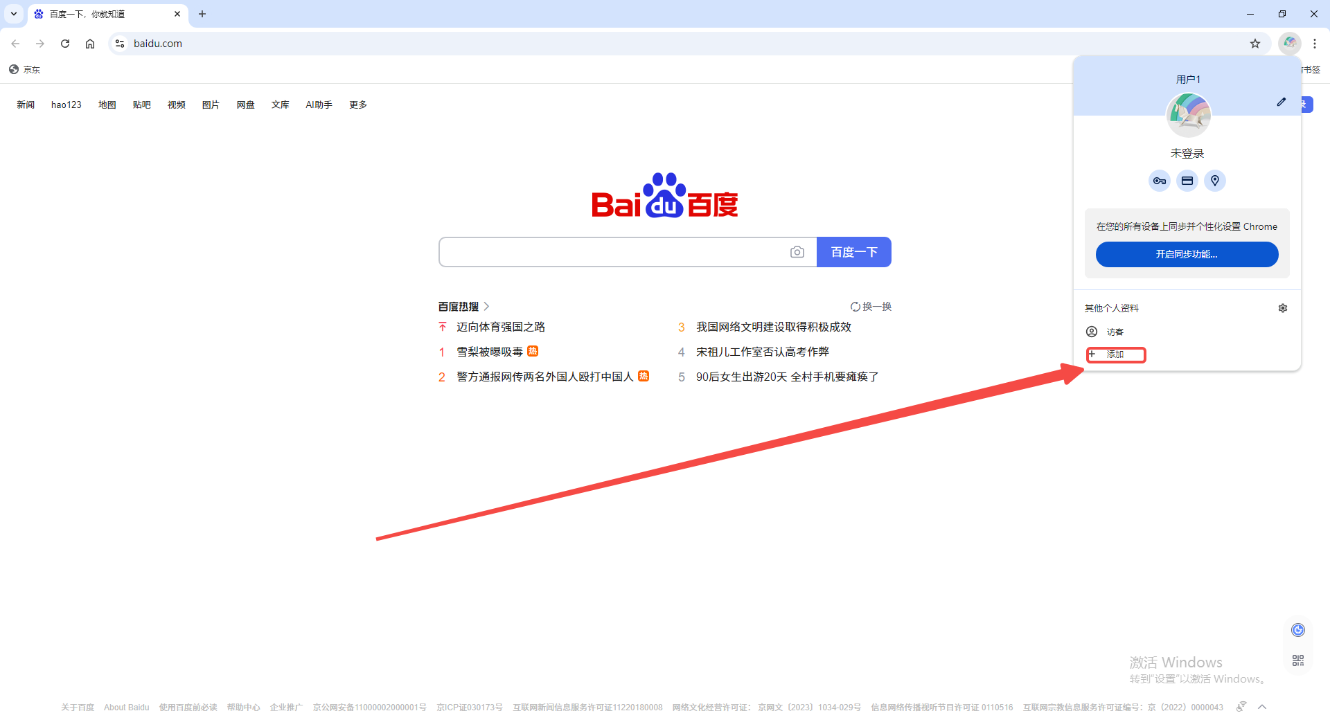Open hot search 警方通报网传两名外国人殴打中国人
This screenshot has height=720, width=1330.
click(x=545, y=377)
